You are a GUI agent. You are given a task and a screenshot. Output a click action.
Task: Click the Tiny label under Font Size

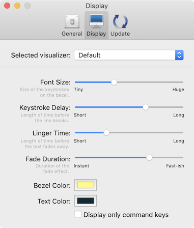pyautogui.click(x=78, y=90)
